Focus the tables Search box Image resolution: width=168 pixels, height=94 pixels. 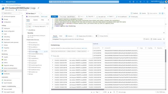[x=36, y=24]
